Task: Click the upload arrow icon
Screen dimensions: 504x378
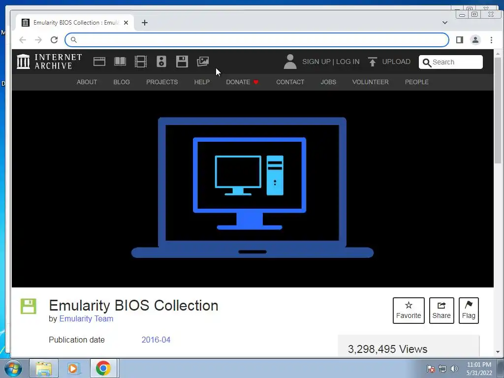Action: click(372, 62)
